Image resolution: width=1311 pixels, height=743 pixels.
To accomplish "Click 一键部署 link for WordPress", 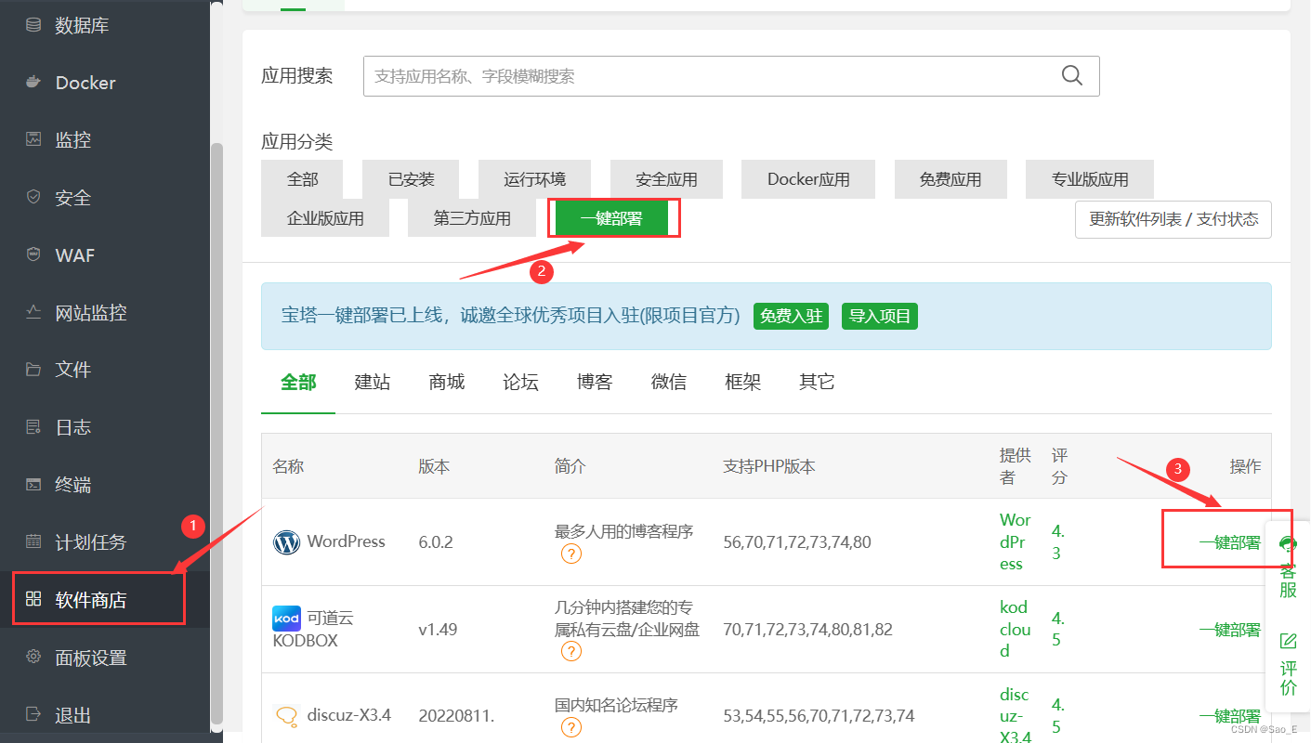I will click(x=1230, y=542).
